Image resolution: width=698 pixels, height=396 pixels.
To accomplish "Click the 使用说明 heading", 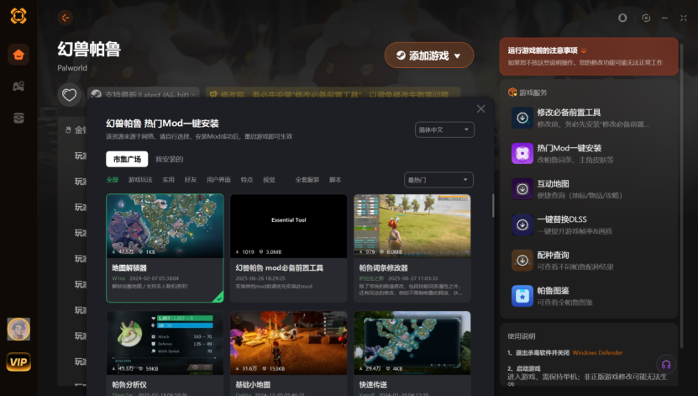I will point(522,336).
